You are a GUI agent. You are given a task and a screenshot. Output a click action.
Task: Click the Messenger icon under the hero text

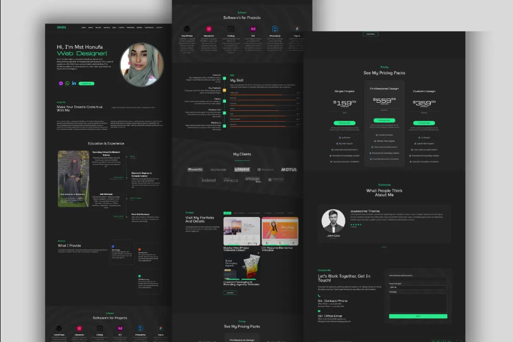[61, 83]
